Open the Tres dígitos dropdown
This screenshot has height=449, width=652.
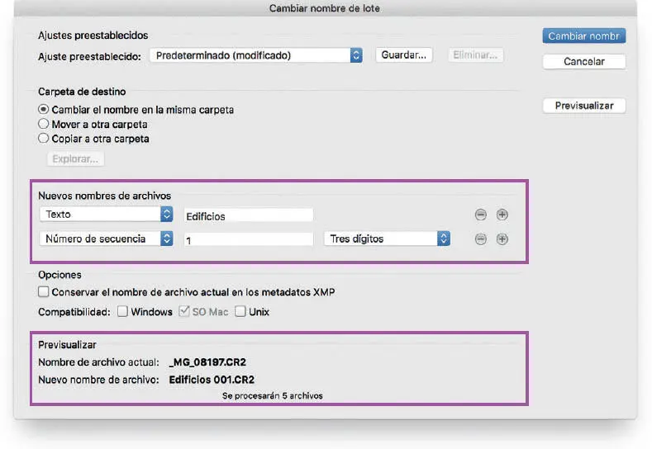click(x=387, y=239)
